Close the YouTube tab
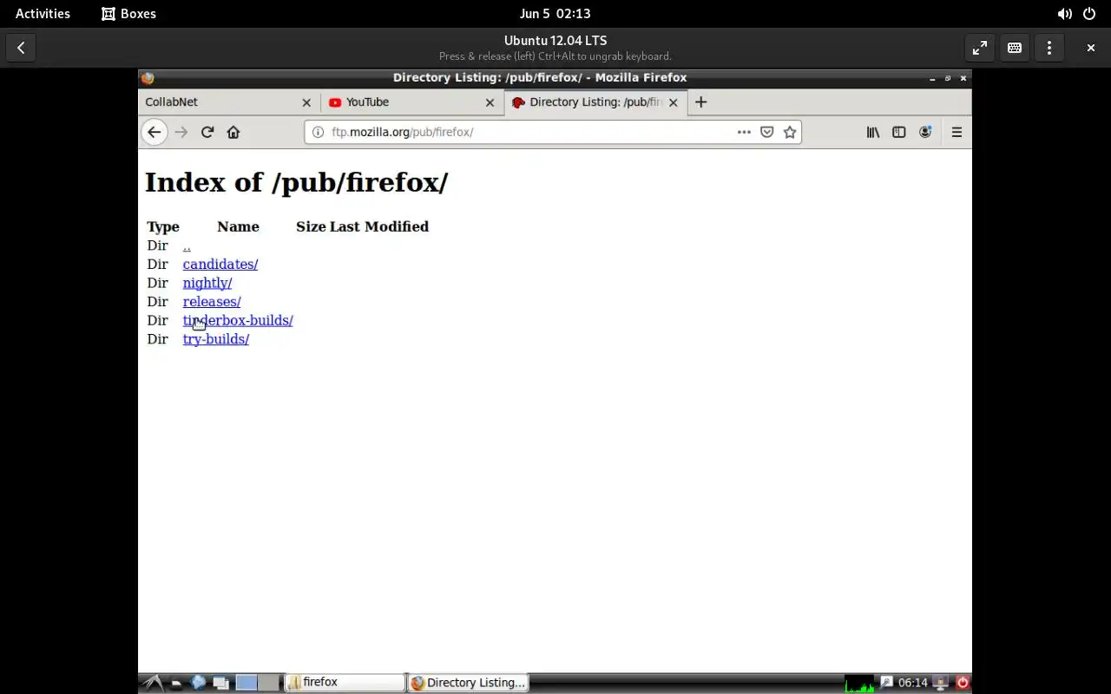The width and height of the screenshot is (1111, 694). pyautogui.click(x=490, y=102)
